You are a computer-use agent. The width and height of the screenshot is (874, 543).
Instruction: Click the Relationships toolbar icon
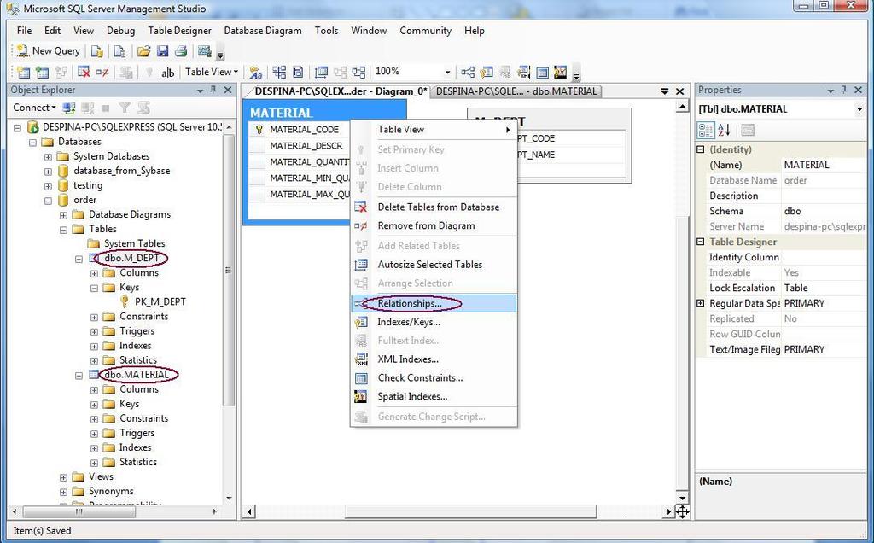coord(468,72)
